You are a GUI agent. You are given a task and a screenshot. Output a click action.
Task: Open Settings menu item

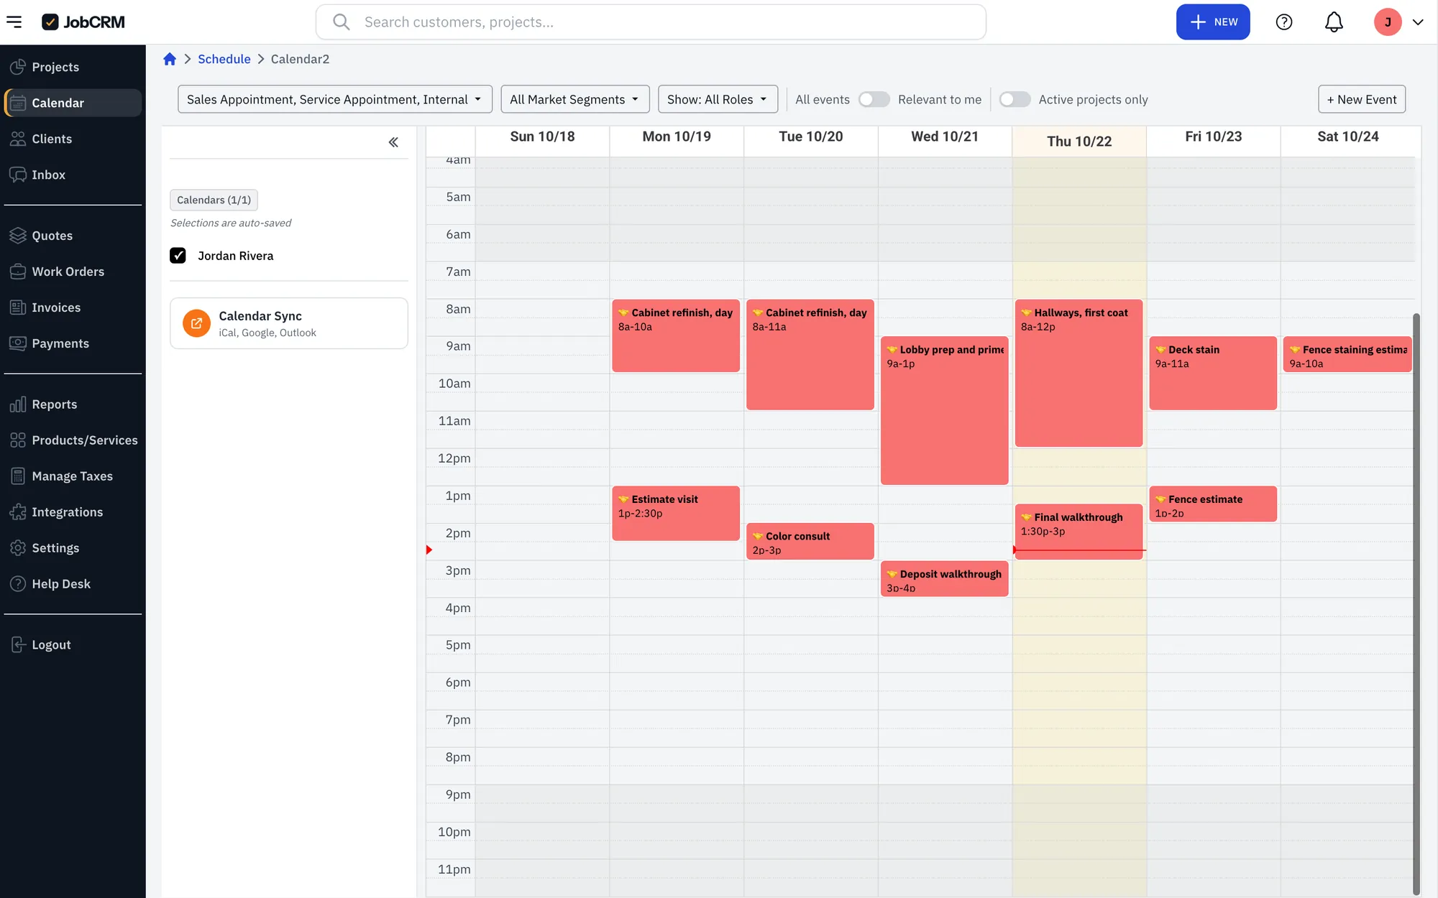tap(73, 548)
